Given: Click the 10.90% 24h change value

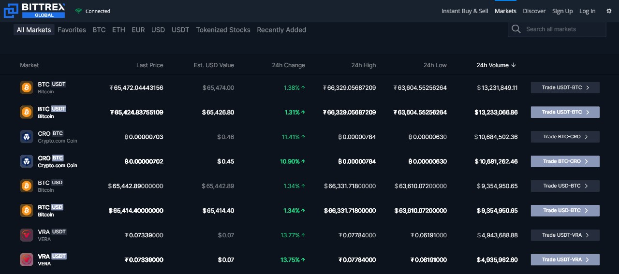Looking at the screenshot, I should point(293,162).
